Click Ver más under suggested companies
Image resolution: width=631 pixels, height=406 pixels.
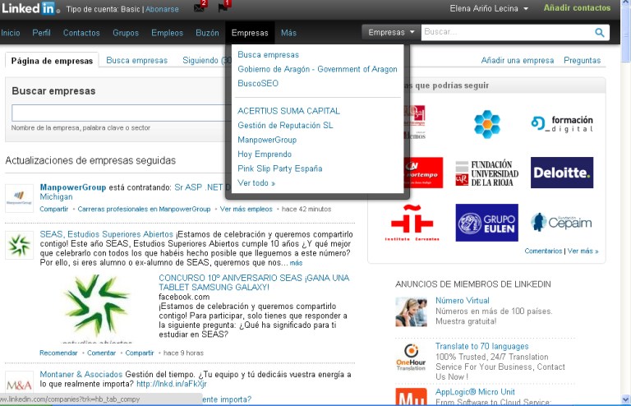(583, 251)
